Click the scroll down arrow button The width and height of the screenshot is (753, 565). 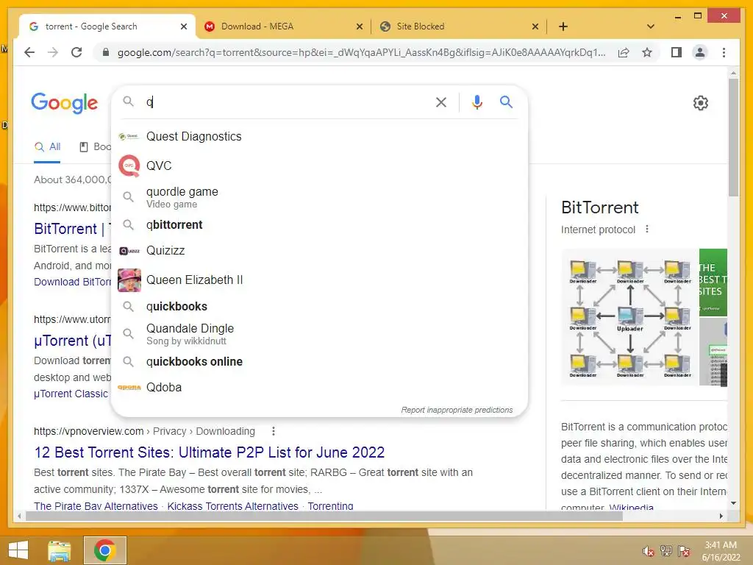(x=733, y=503)
